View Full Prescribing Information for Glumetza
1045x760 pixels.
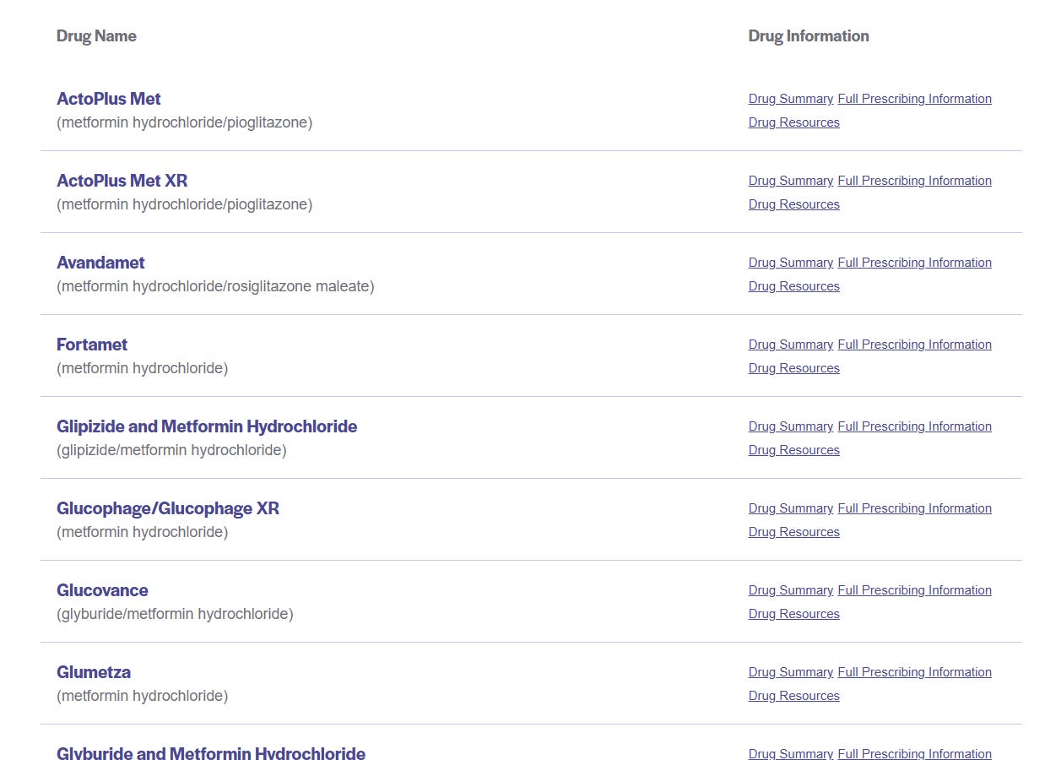[914, 672]
